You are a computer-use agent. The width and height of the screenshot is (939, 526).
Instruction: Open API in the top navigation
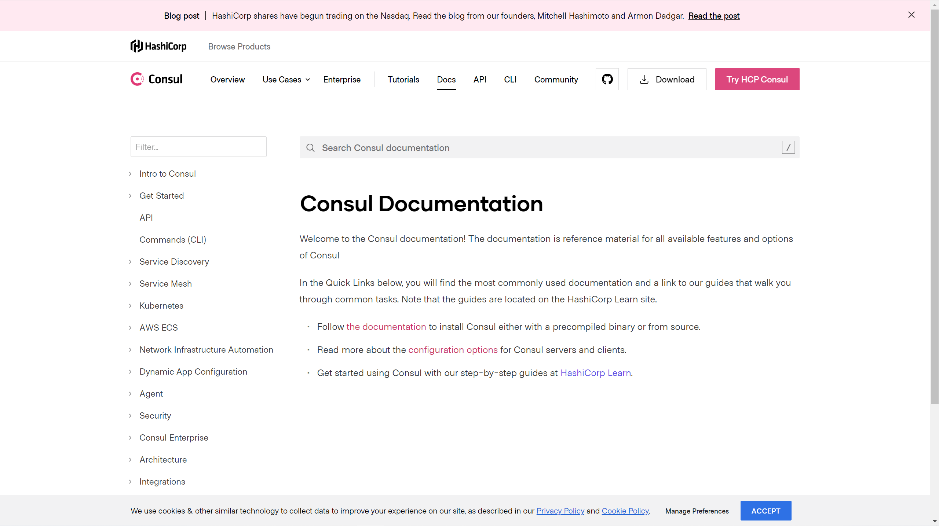pyautogui.click(x=480, y=80)
